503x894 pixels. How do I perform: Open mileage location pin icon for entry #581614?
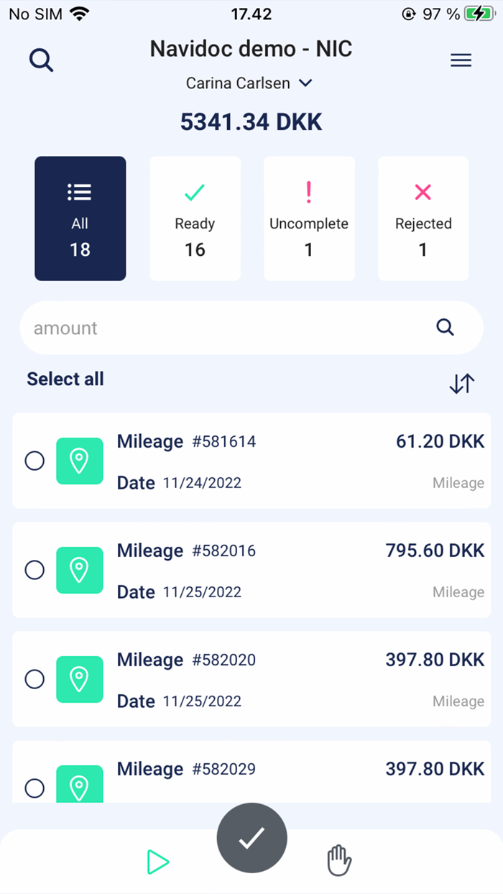coord(80,461)
